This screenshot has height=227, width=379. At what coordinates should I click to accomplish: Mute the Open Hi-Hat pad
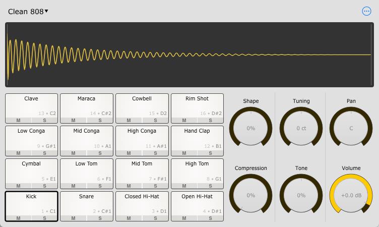184,218
